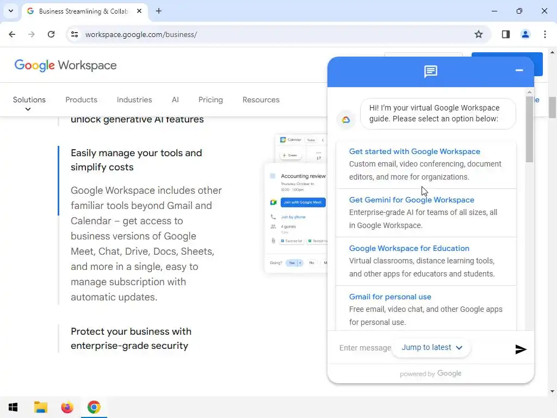Open the AI menu item

click(175, 100)
